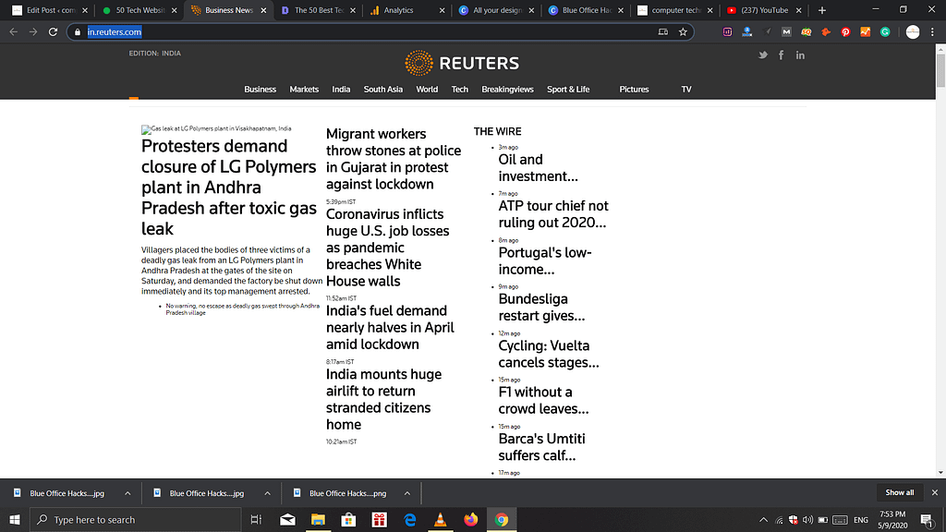Click the Reuters logo
The width and height of the screenshot is (946, 532).
coord(462,63)
